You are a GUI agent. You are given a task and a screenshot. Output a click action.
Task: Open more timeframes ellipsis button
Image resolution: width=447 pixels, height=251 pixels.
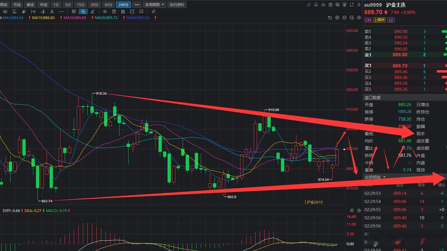tap(137, 5)
